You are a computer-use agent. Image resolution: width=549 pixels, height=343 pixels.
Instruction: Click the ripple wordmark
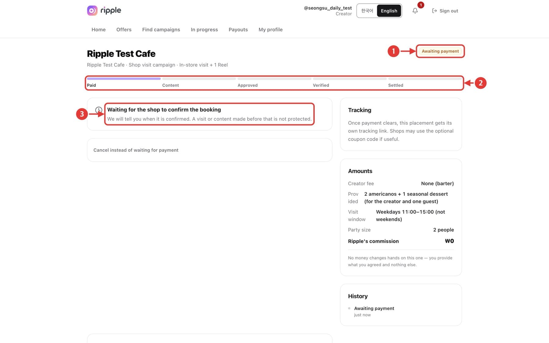[111, 10]
